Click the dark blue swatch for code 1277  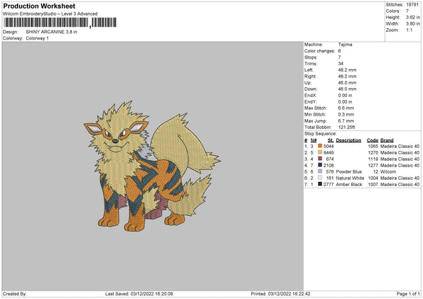(x=320, y=165)
